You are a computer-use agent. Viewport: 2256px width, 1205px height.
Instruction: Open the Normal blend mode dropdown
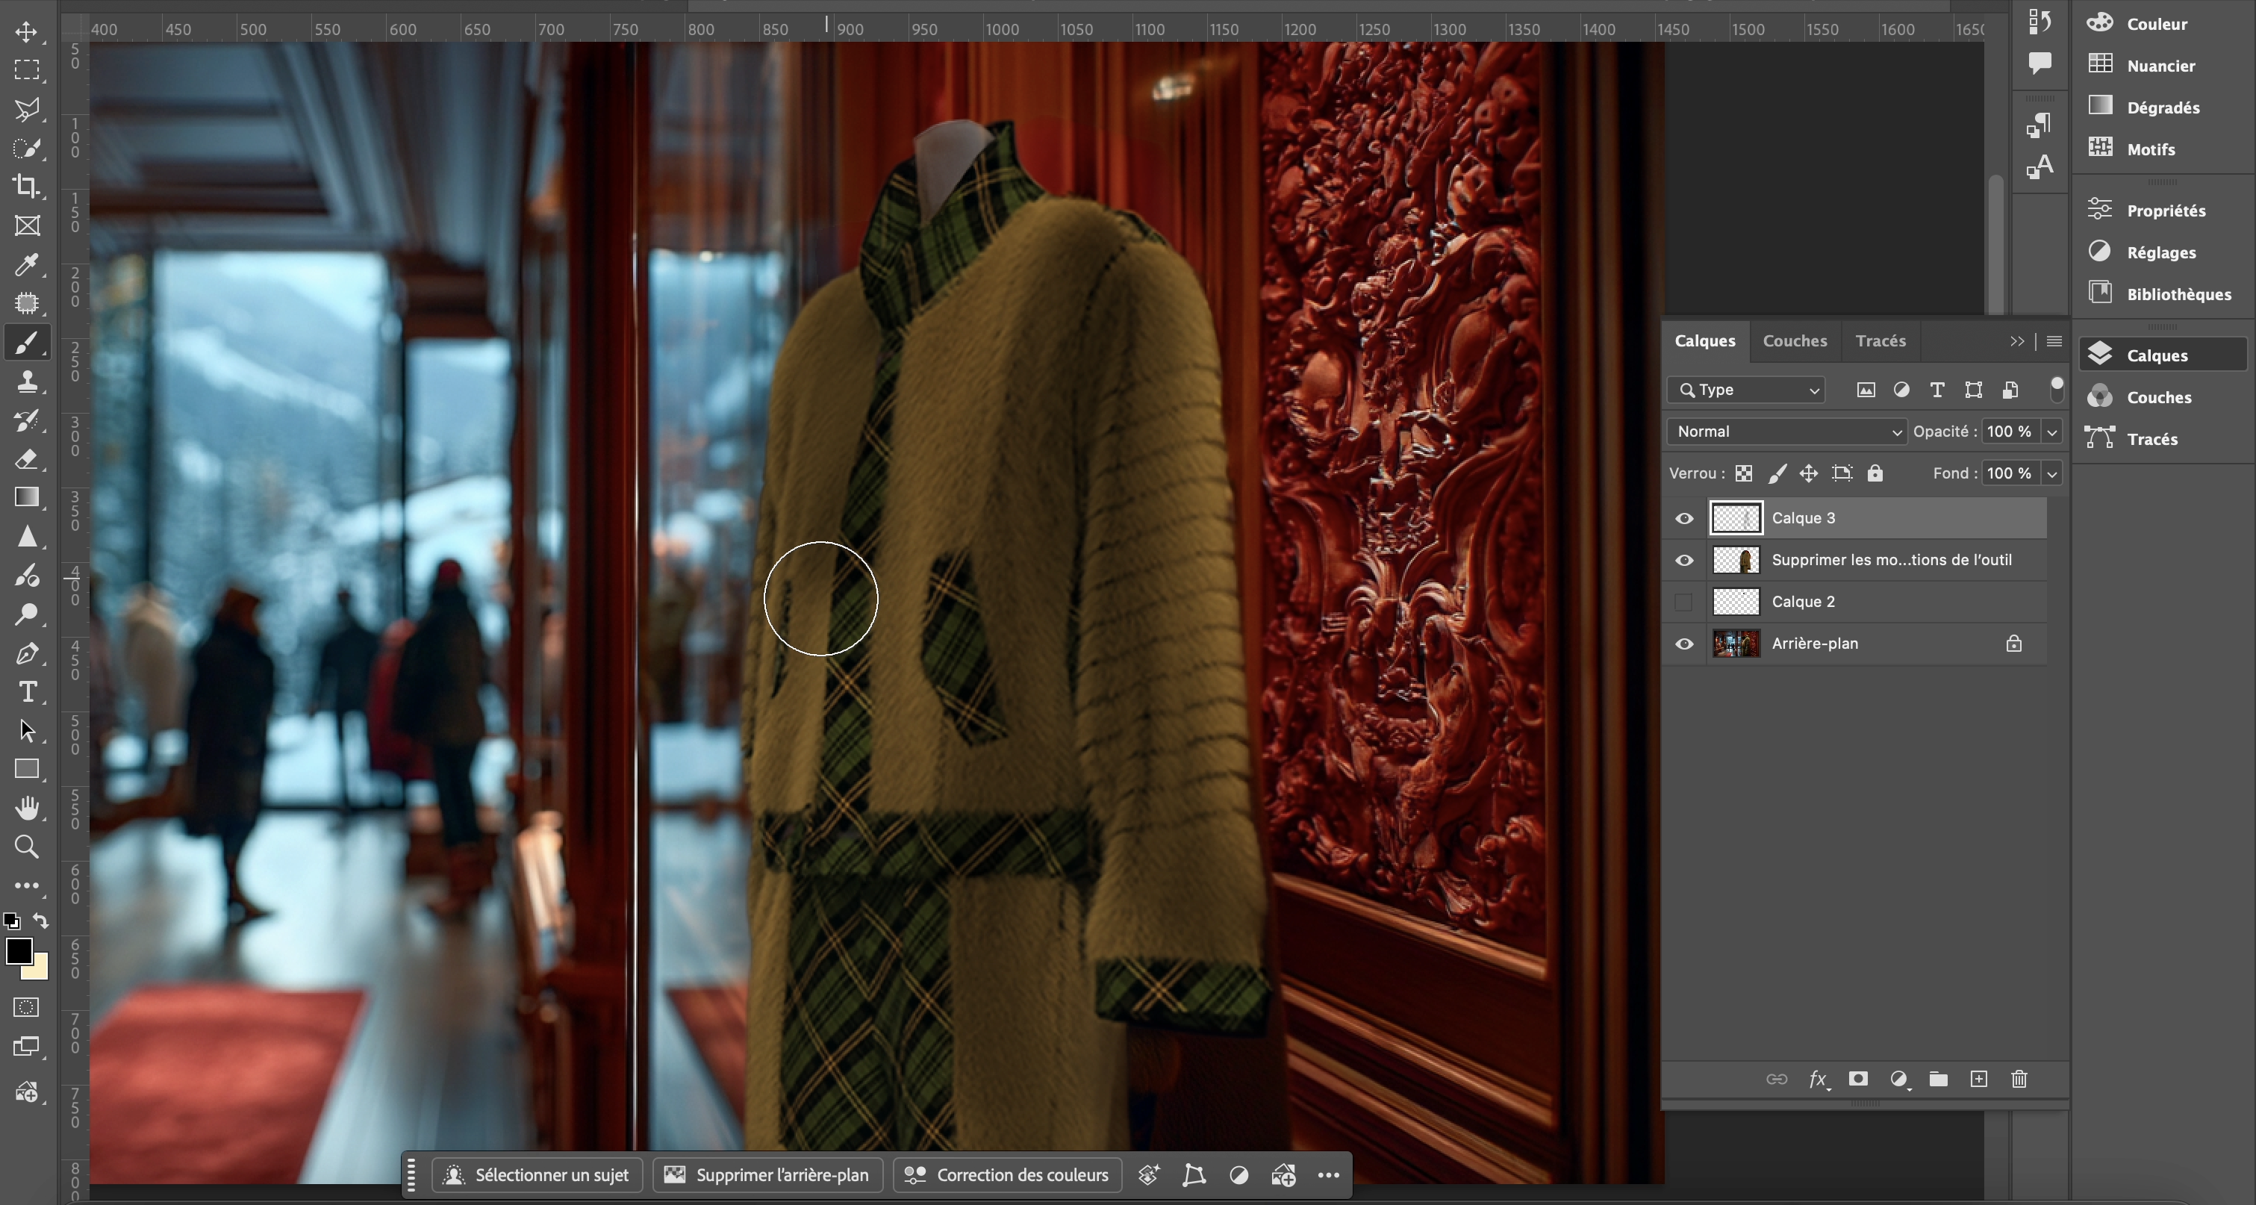click(1786, 432)
